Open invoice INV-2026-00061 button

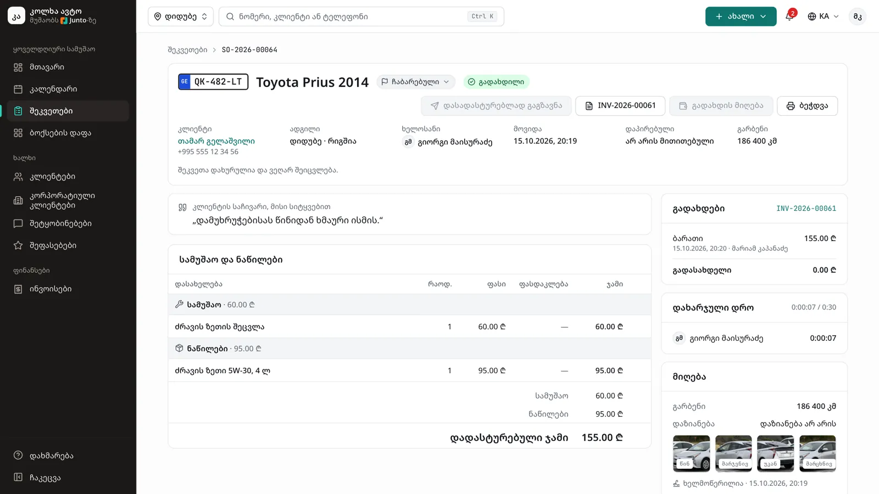tap(620, 106)
